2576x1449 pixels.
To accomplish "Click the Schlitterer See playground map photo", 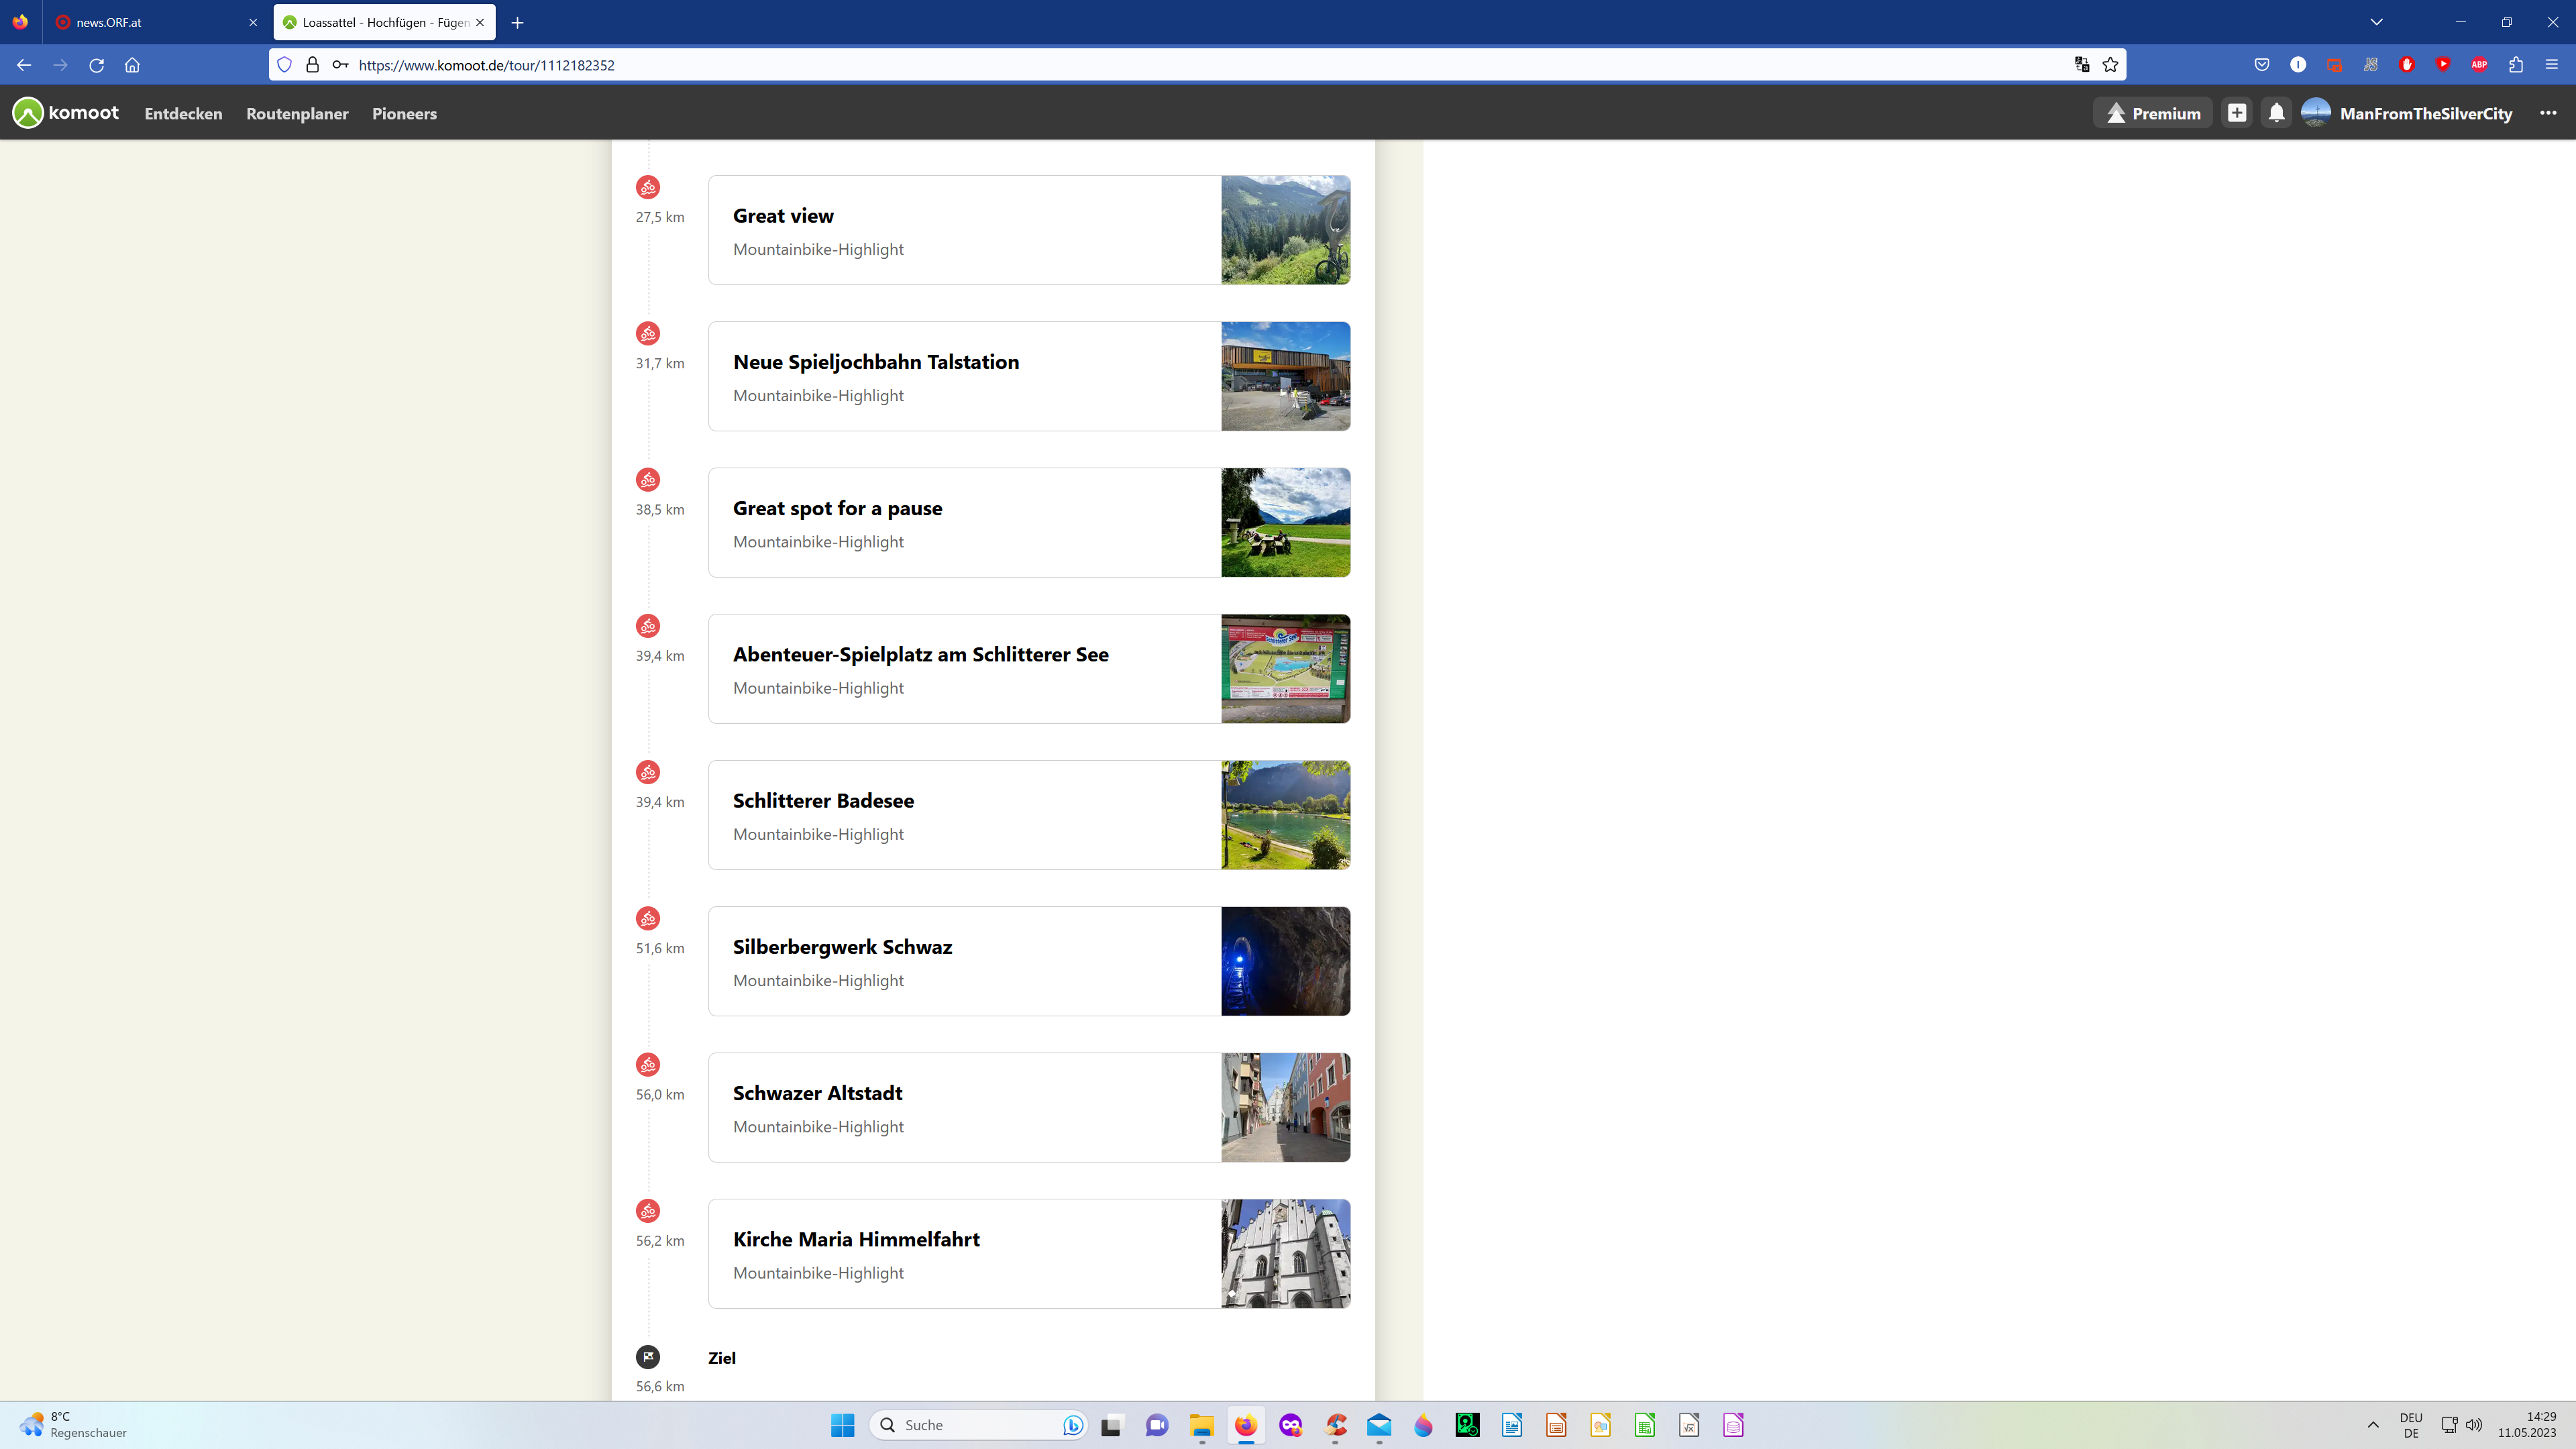I will [1285, 668].
